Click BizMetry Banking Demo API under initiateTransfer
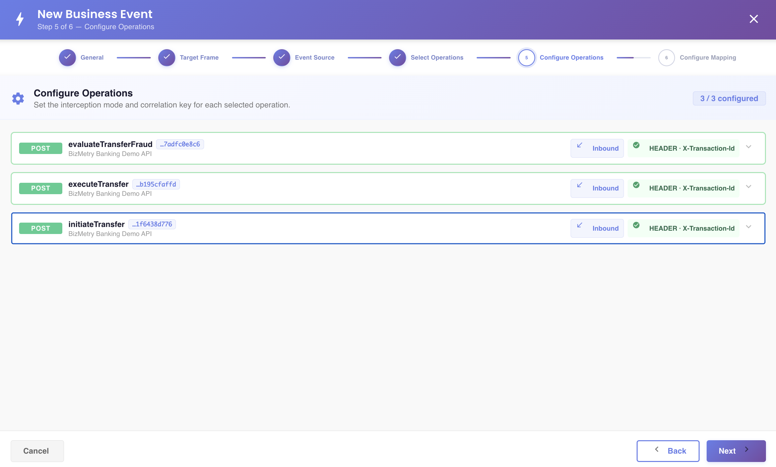 110,234
